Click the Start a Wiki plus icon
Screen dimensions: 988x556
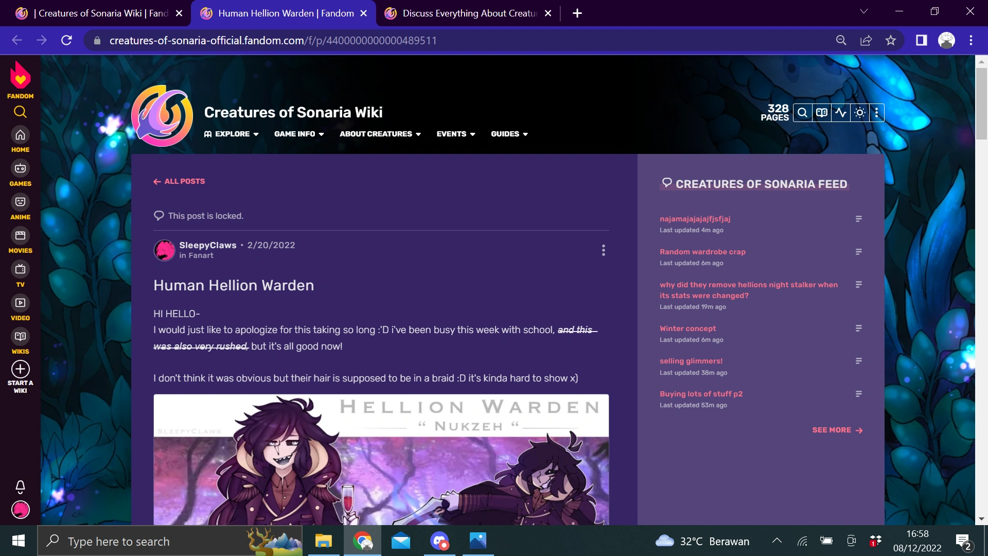(20, 370)
